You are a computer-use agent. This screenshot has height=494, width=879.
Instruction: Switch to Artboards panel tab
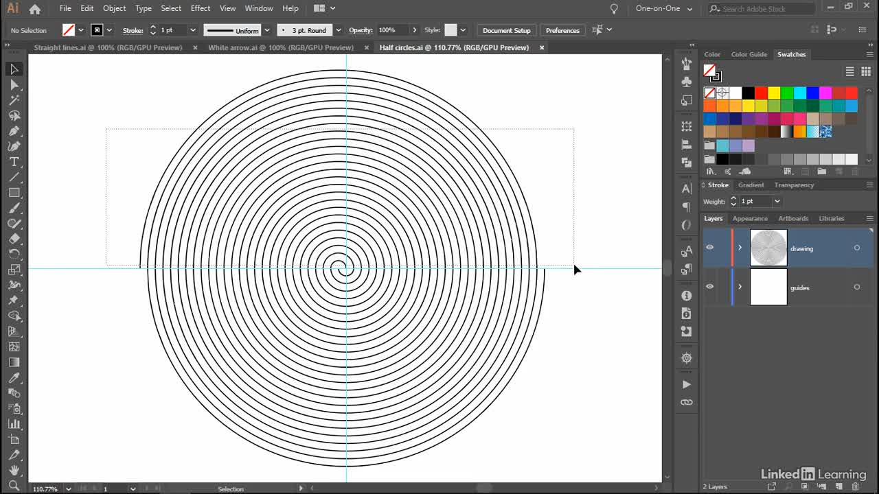click(793, 218)
